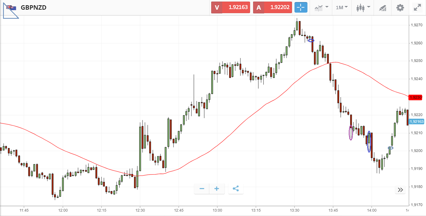Share the chart via share icon
This screenshot has width=426, height=216.
235,189
